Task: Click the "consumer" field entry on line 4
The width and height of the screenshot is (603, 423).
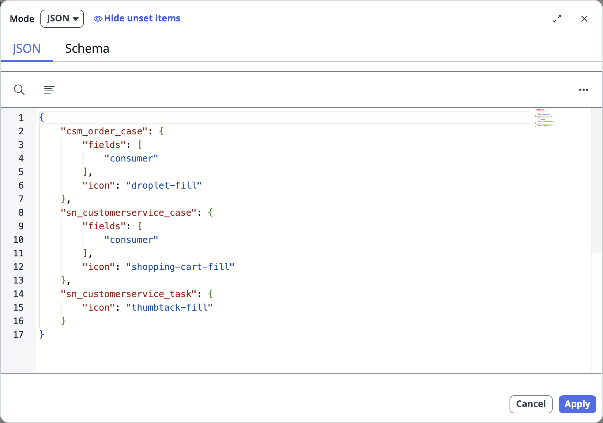Action: (x=131, y=158)
